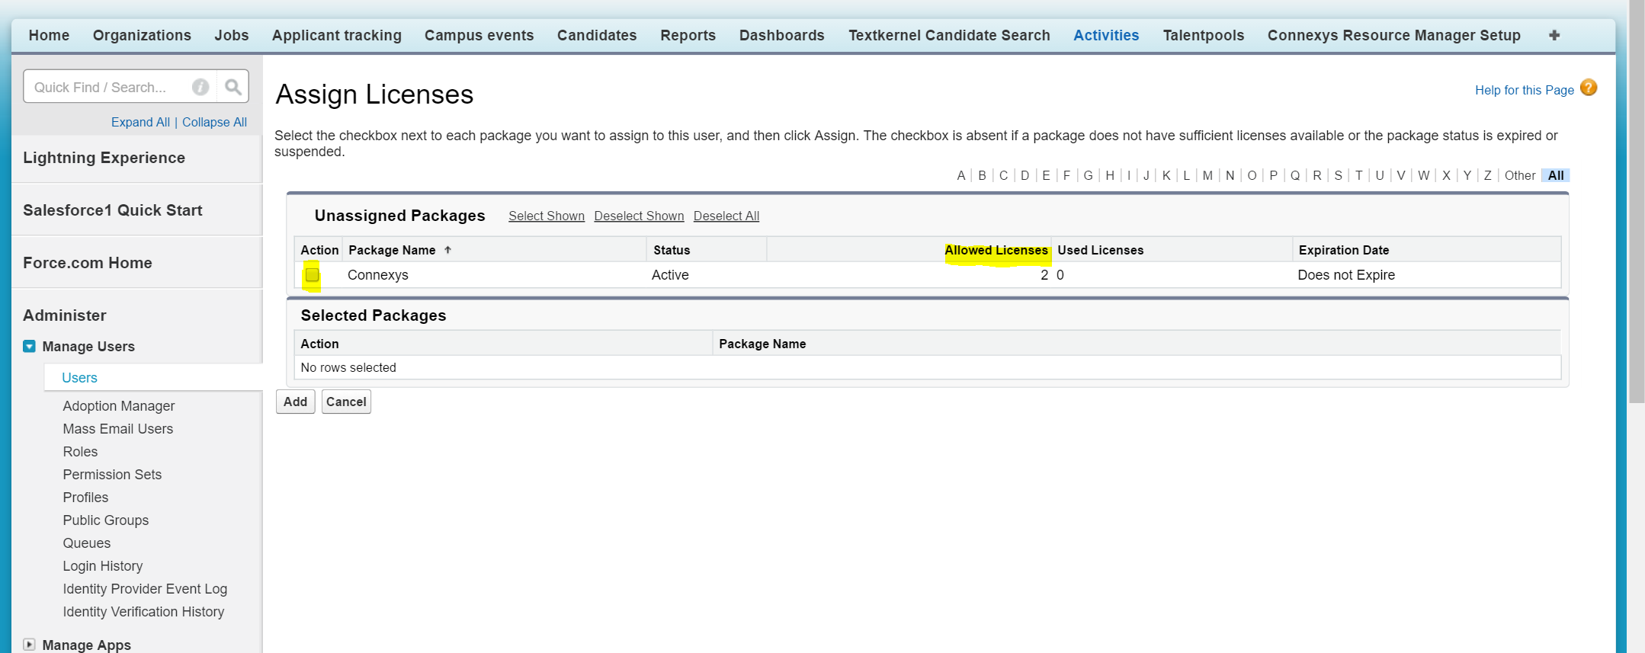Open Permission Sets in sidebar
This screenshot has height=653, width=1645.
pos(112,474)
